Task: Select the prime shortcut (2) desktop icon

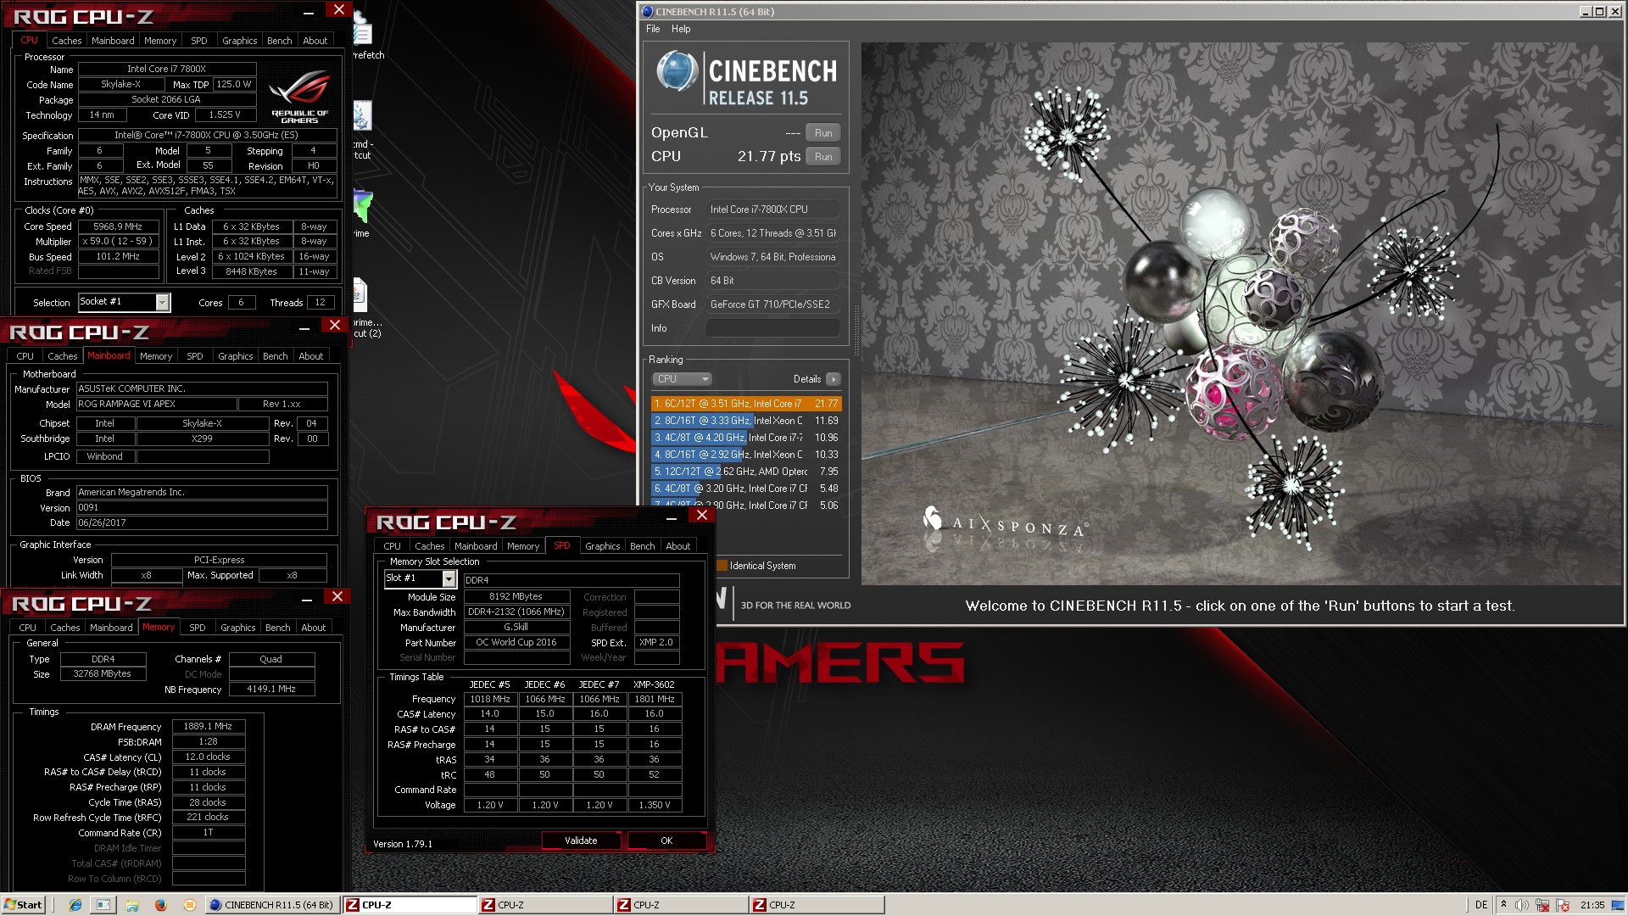Action: [365, 309]
